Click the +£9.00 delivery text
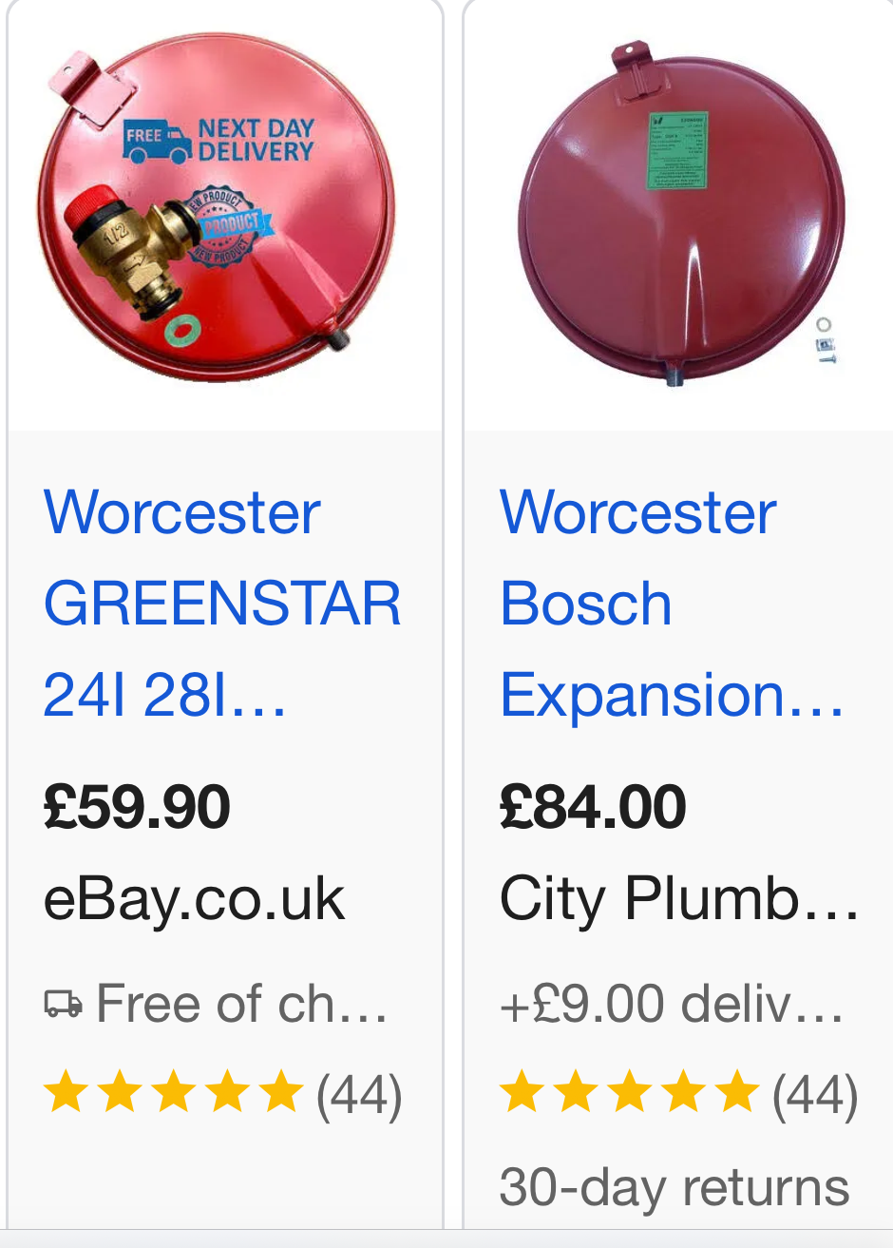The height and width of the screenshot is (1248, 893). [671, 1004]
